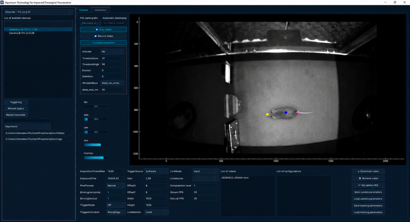Open the Apparatus tab
410x222 pixels.
100,10
